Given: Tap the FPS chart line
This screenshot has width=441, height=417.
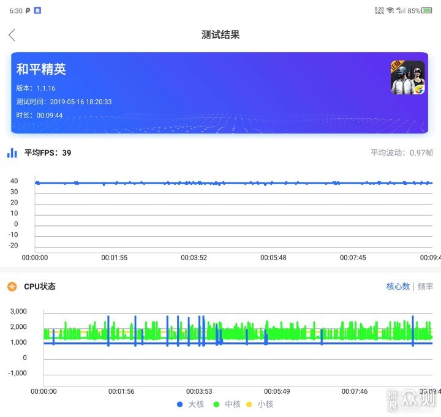Looking at the screenshot, I should coord(233,183).
